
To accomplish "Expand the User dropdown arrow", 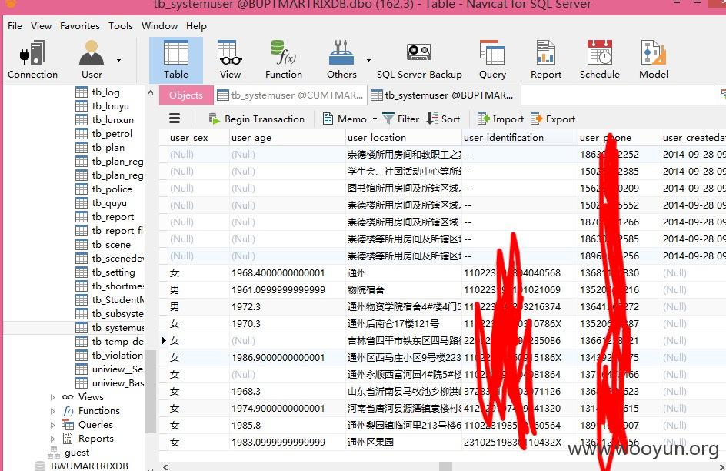I will (118, 60).
